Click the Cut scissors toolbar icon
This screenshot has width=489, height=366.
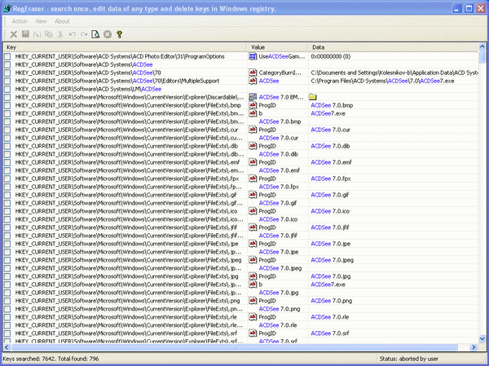pyautogui.click(x=60, y=34)
